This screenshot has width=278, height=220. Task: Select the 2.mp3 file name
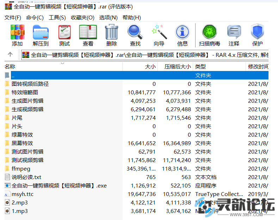pos(20,202)
